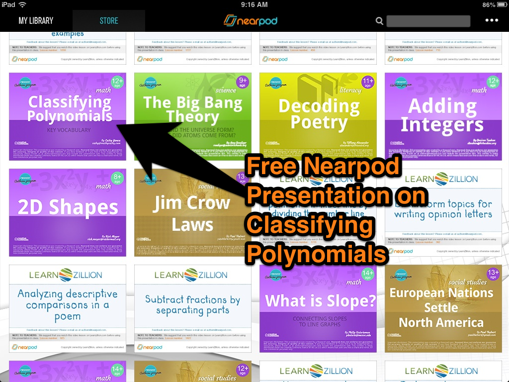Select the LearnZillion logo on the opinion letters lesson
The height and width of the screenshot is (382, 509).
pos(441,179)
